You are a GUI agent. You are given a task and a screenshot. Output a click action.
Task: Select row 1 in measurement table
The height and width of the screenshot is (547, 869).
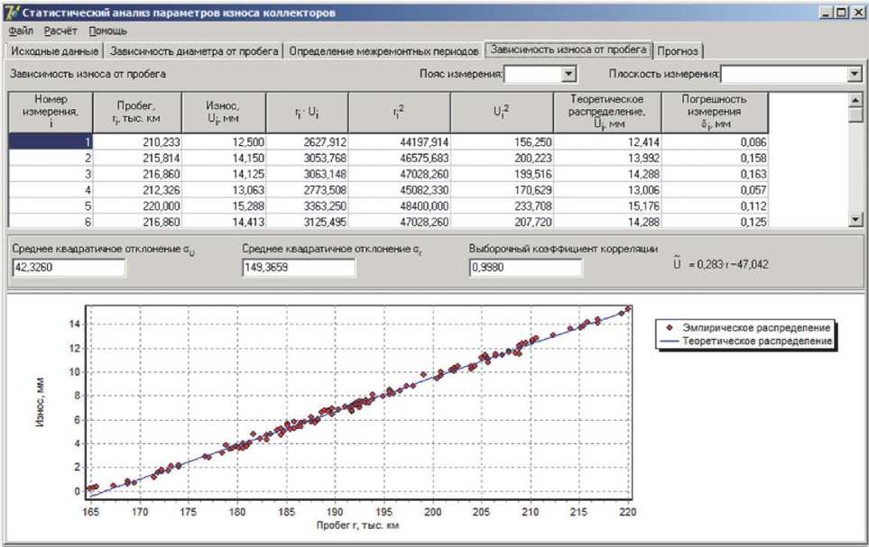tap(51, 141)
